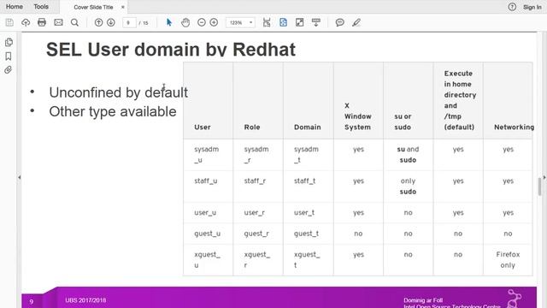
Task: Print the document with printer icon
Action: (42, 23)
